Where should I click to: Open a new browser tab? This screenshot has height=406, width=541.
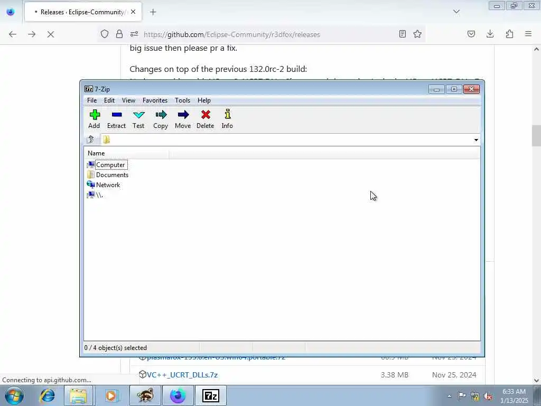[153, 12]
